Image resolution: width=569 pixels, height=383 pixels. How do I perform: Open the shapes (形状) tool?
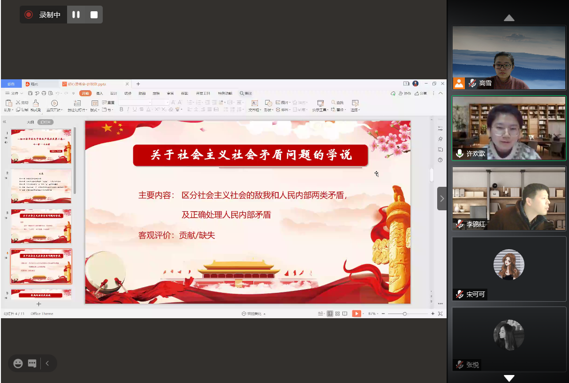[x=268, y=103]
